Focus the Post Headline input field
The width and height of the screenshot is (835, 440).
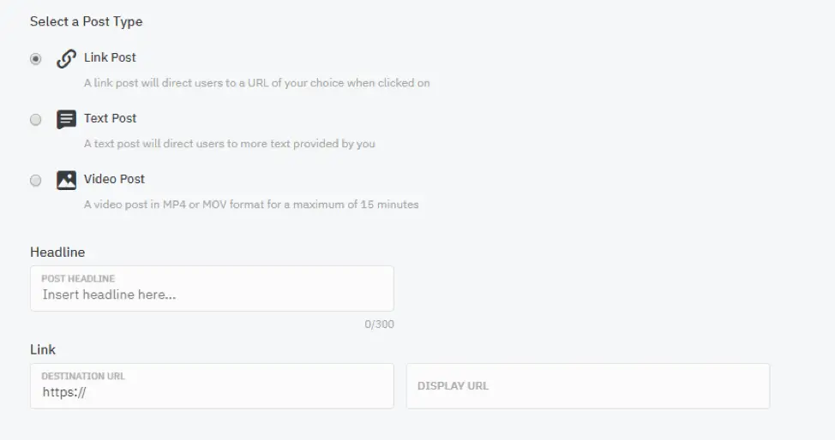click(x=212, y=288)
